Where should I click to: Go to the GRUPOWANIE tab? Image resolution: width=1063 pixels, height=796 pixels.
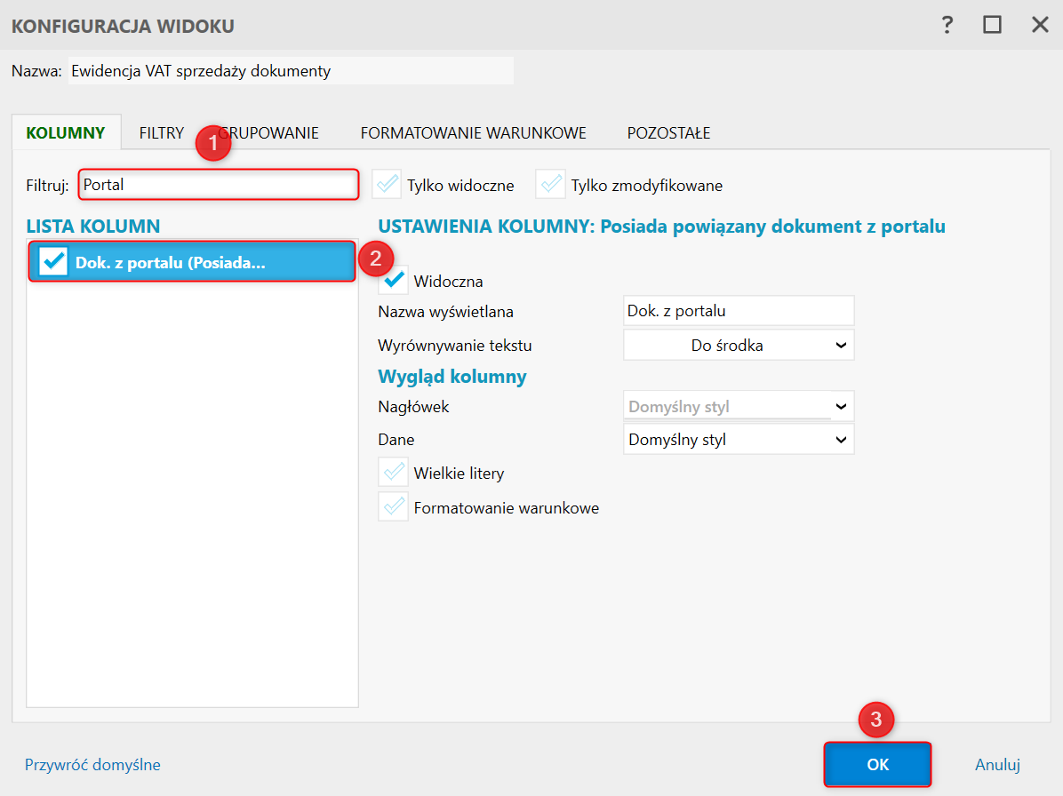tap(269, 132)
